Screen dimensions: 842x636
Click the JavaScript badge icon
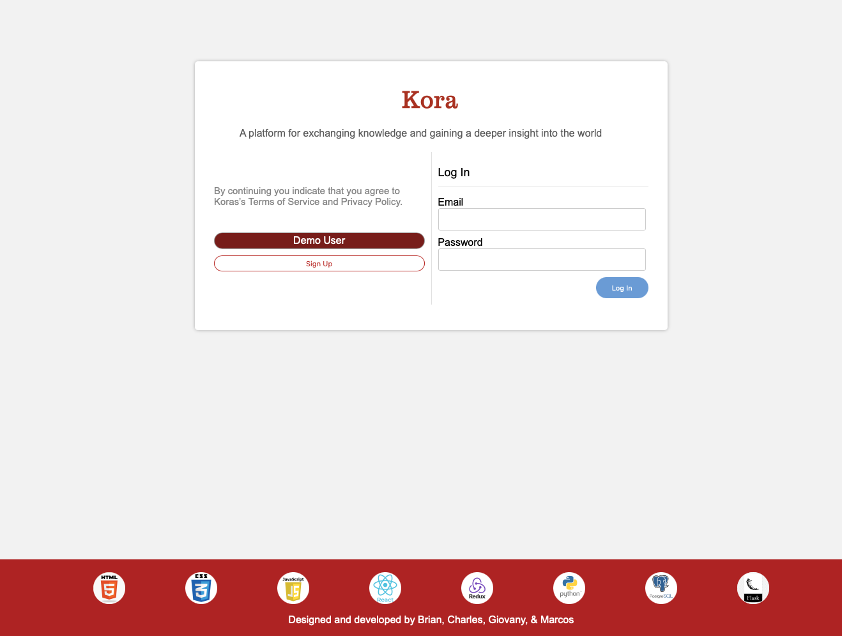(293, 587)
